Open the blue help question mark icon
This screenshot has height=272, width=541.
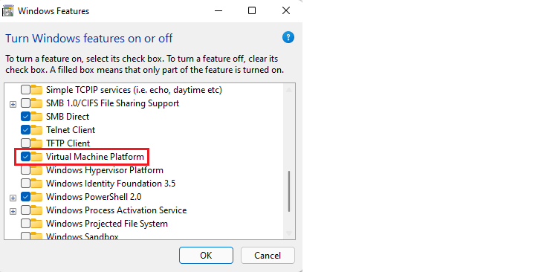[x=288, y=37]
